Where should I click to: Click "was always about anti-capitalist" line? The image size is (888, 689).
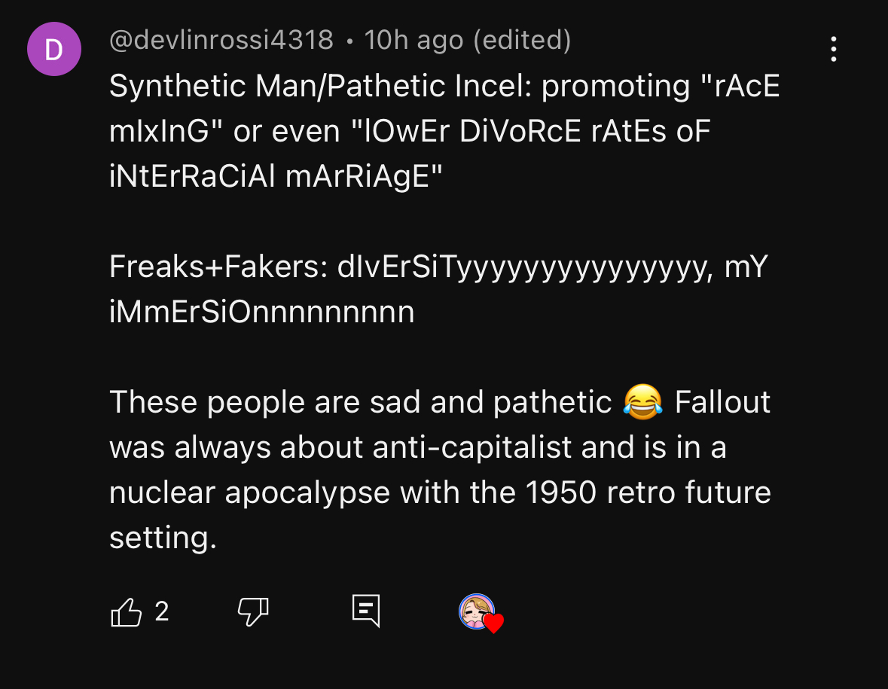[x=418, y=447]
